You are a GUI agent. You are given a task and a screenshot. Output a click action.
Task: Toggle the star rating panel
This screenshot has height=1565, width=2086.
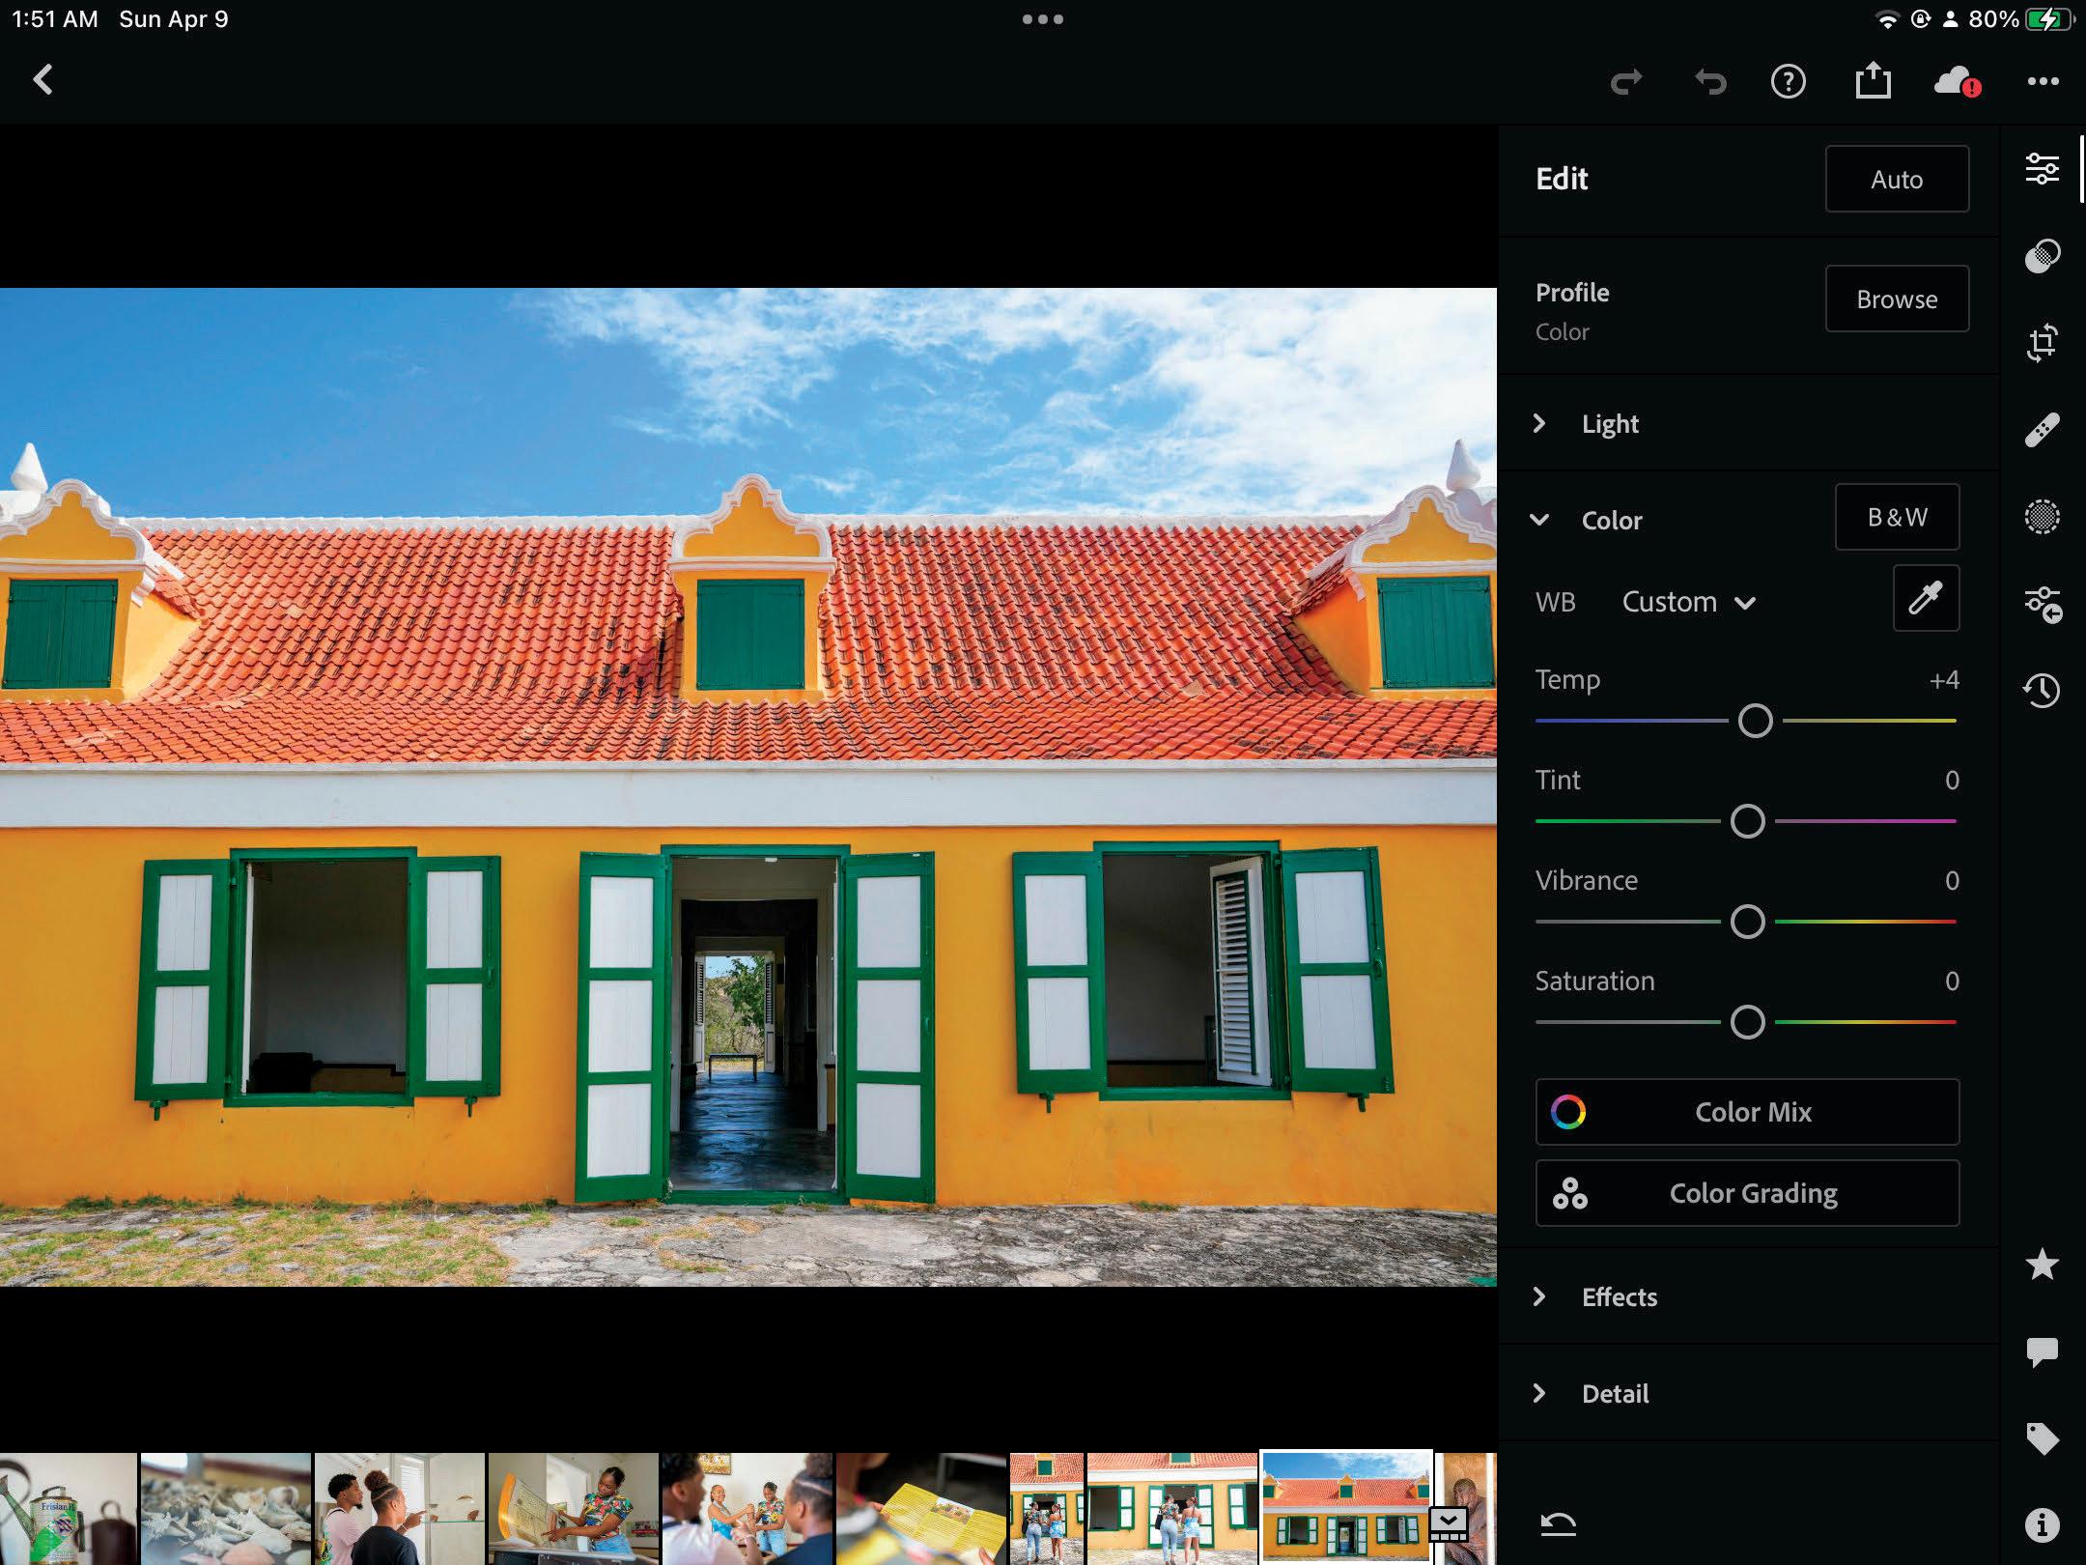(x=2042, y=1265)
